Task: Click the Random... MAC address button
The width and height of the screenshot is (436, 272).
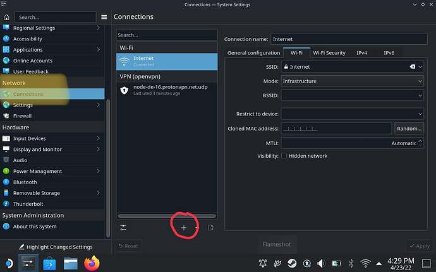Action: [409, 128]
